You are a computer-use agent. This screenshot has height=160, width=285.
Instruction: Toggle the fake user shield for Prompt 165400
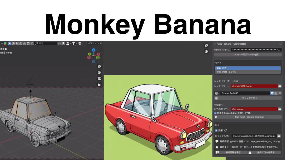pos(272,93)
